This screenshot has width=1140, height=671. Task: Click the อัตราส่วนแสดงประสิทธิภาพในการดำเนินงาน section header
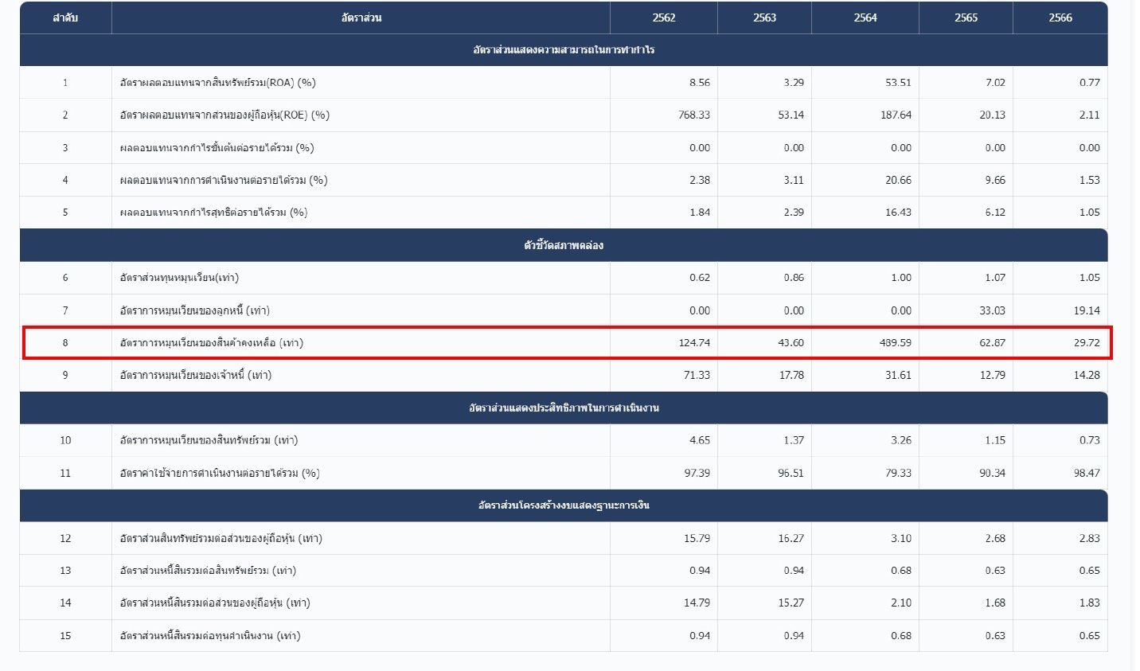pyautogui.click(x=564, y=408)
